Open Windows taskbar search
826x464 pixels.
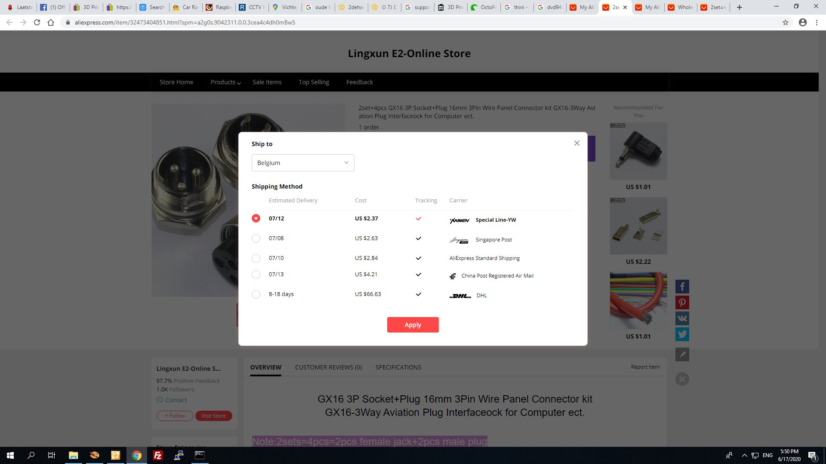coord(31,455)
